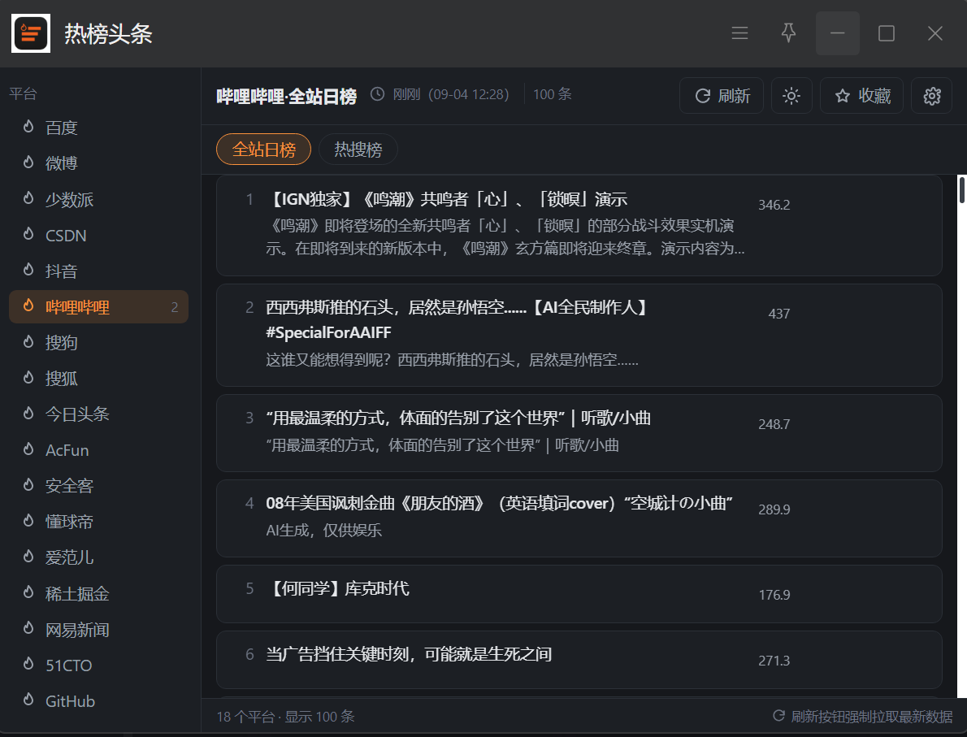Open settings with the gear icon
967x737 pixels.
[x=932, y=96]
